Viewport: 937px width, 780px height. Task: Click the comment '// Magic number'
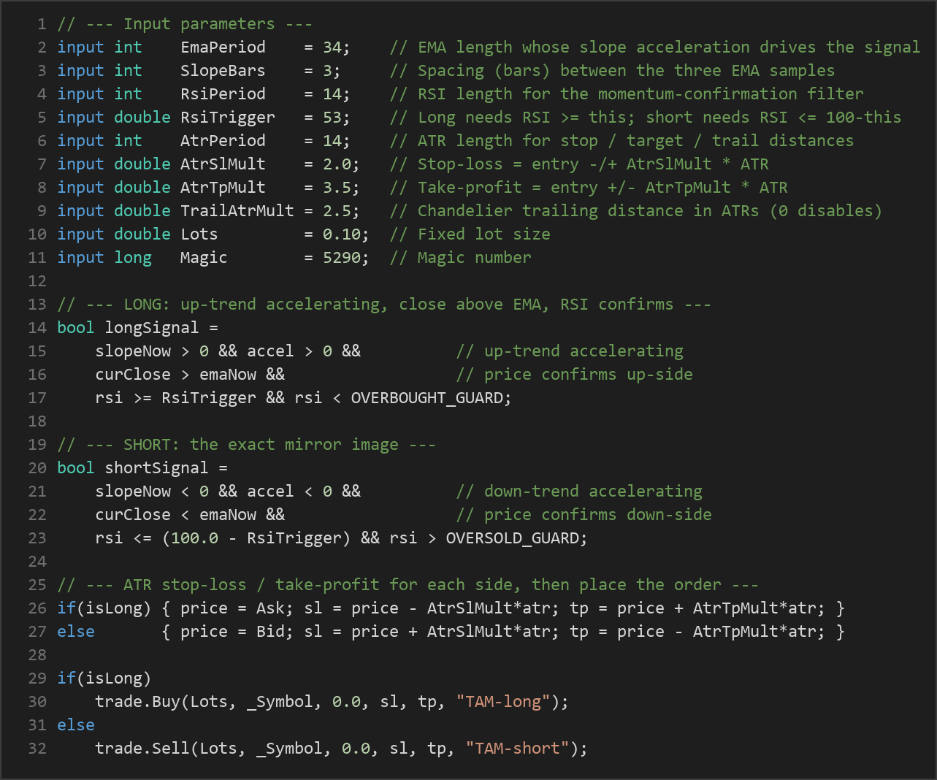tap(461, 258)
